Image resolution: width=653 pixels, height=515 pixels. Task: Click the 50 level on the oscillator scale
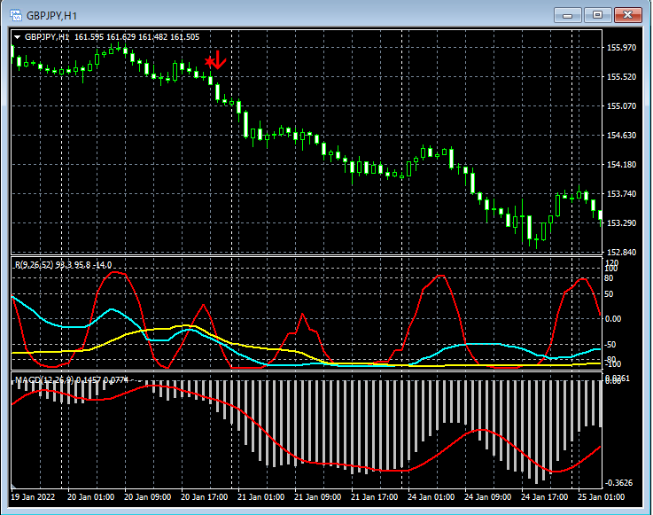pos(609,294)
